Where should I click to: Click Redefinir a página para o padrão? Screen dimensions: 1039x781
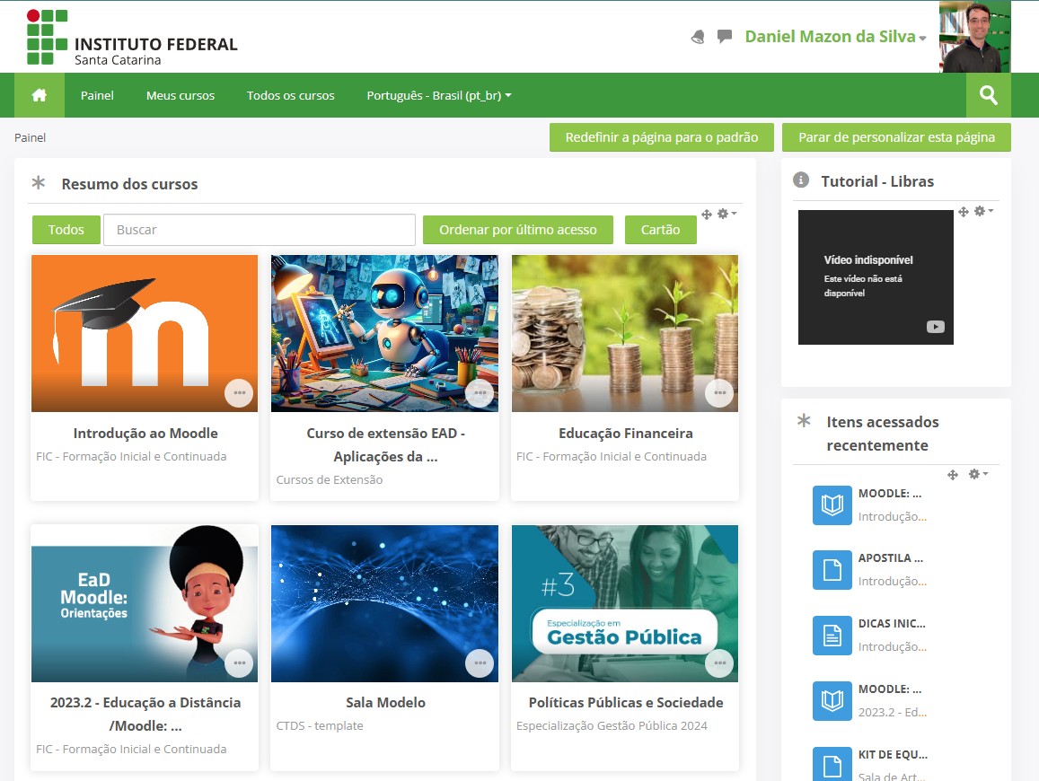[x=661, y=137]
